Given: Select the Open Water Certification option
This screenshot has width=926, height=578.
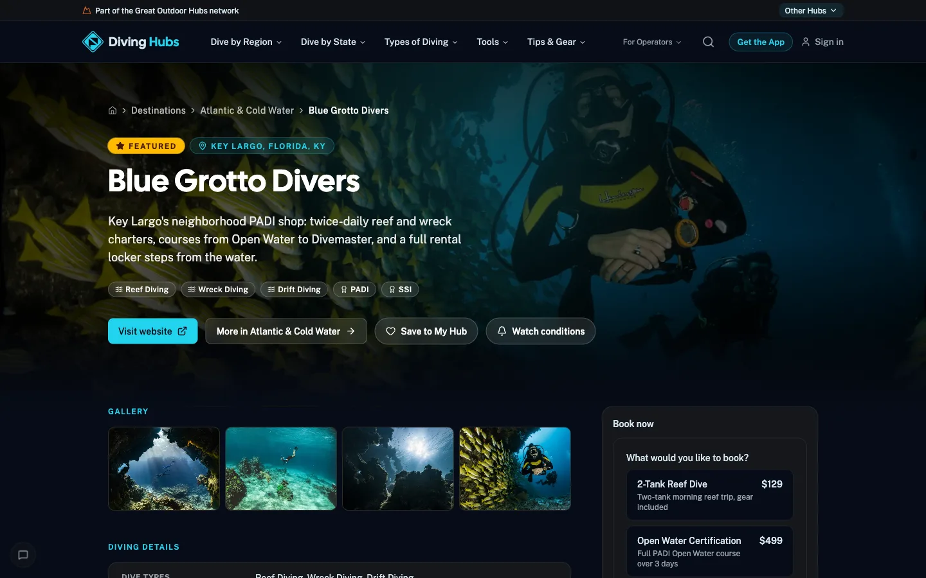Looking at the screenshot, I should pos(710,552).
